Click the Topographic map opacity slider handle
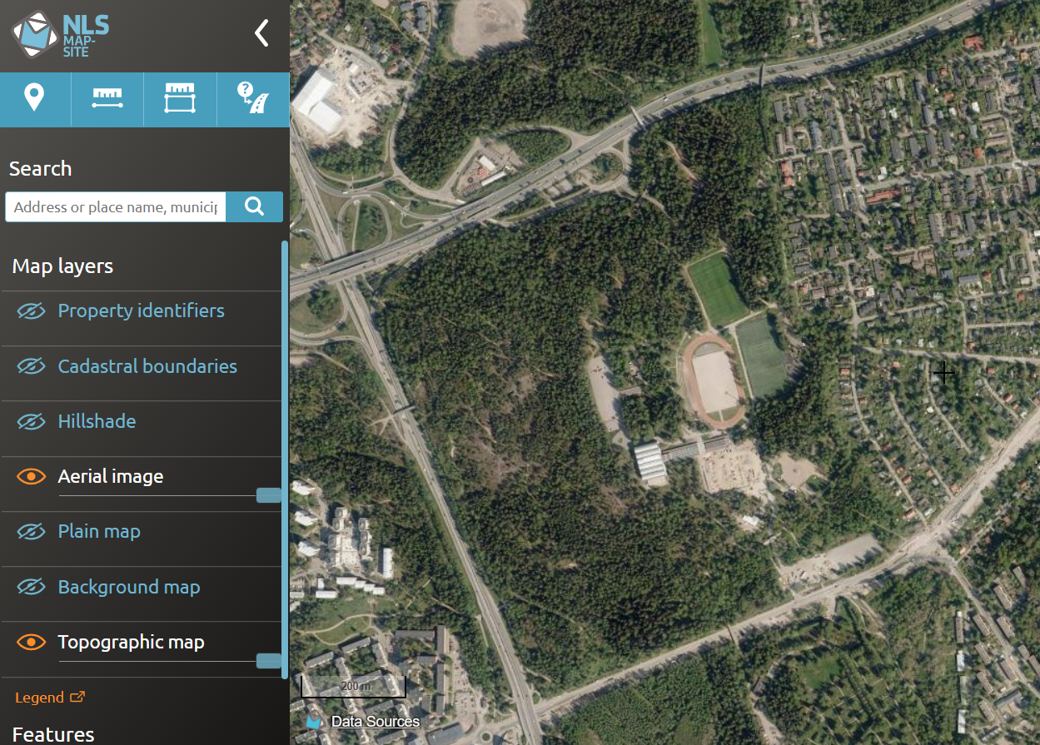This screenshot has width=1040, height=745. tap(268, 661)
